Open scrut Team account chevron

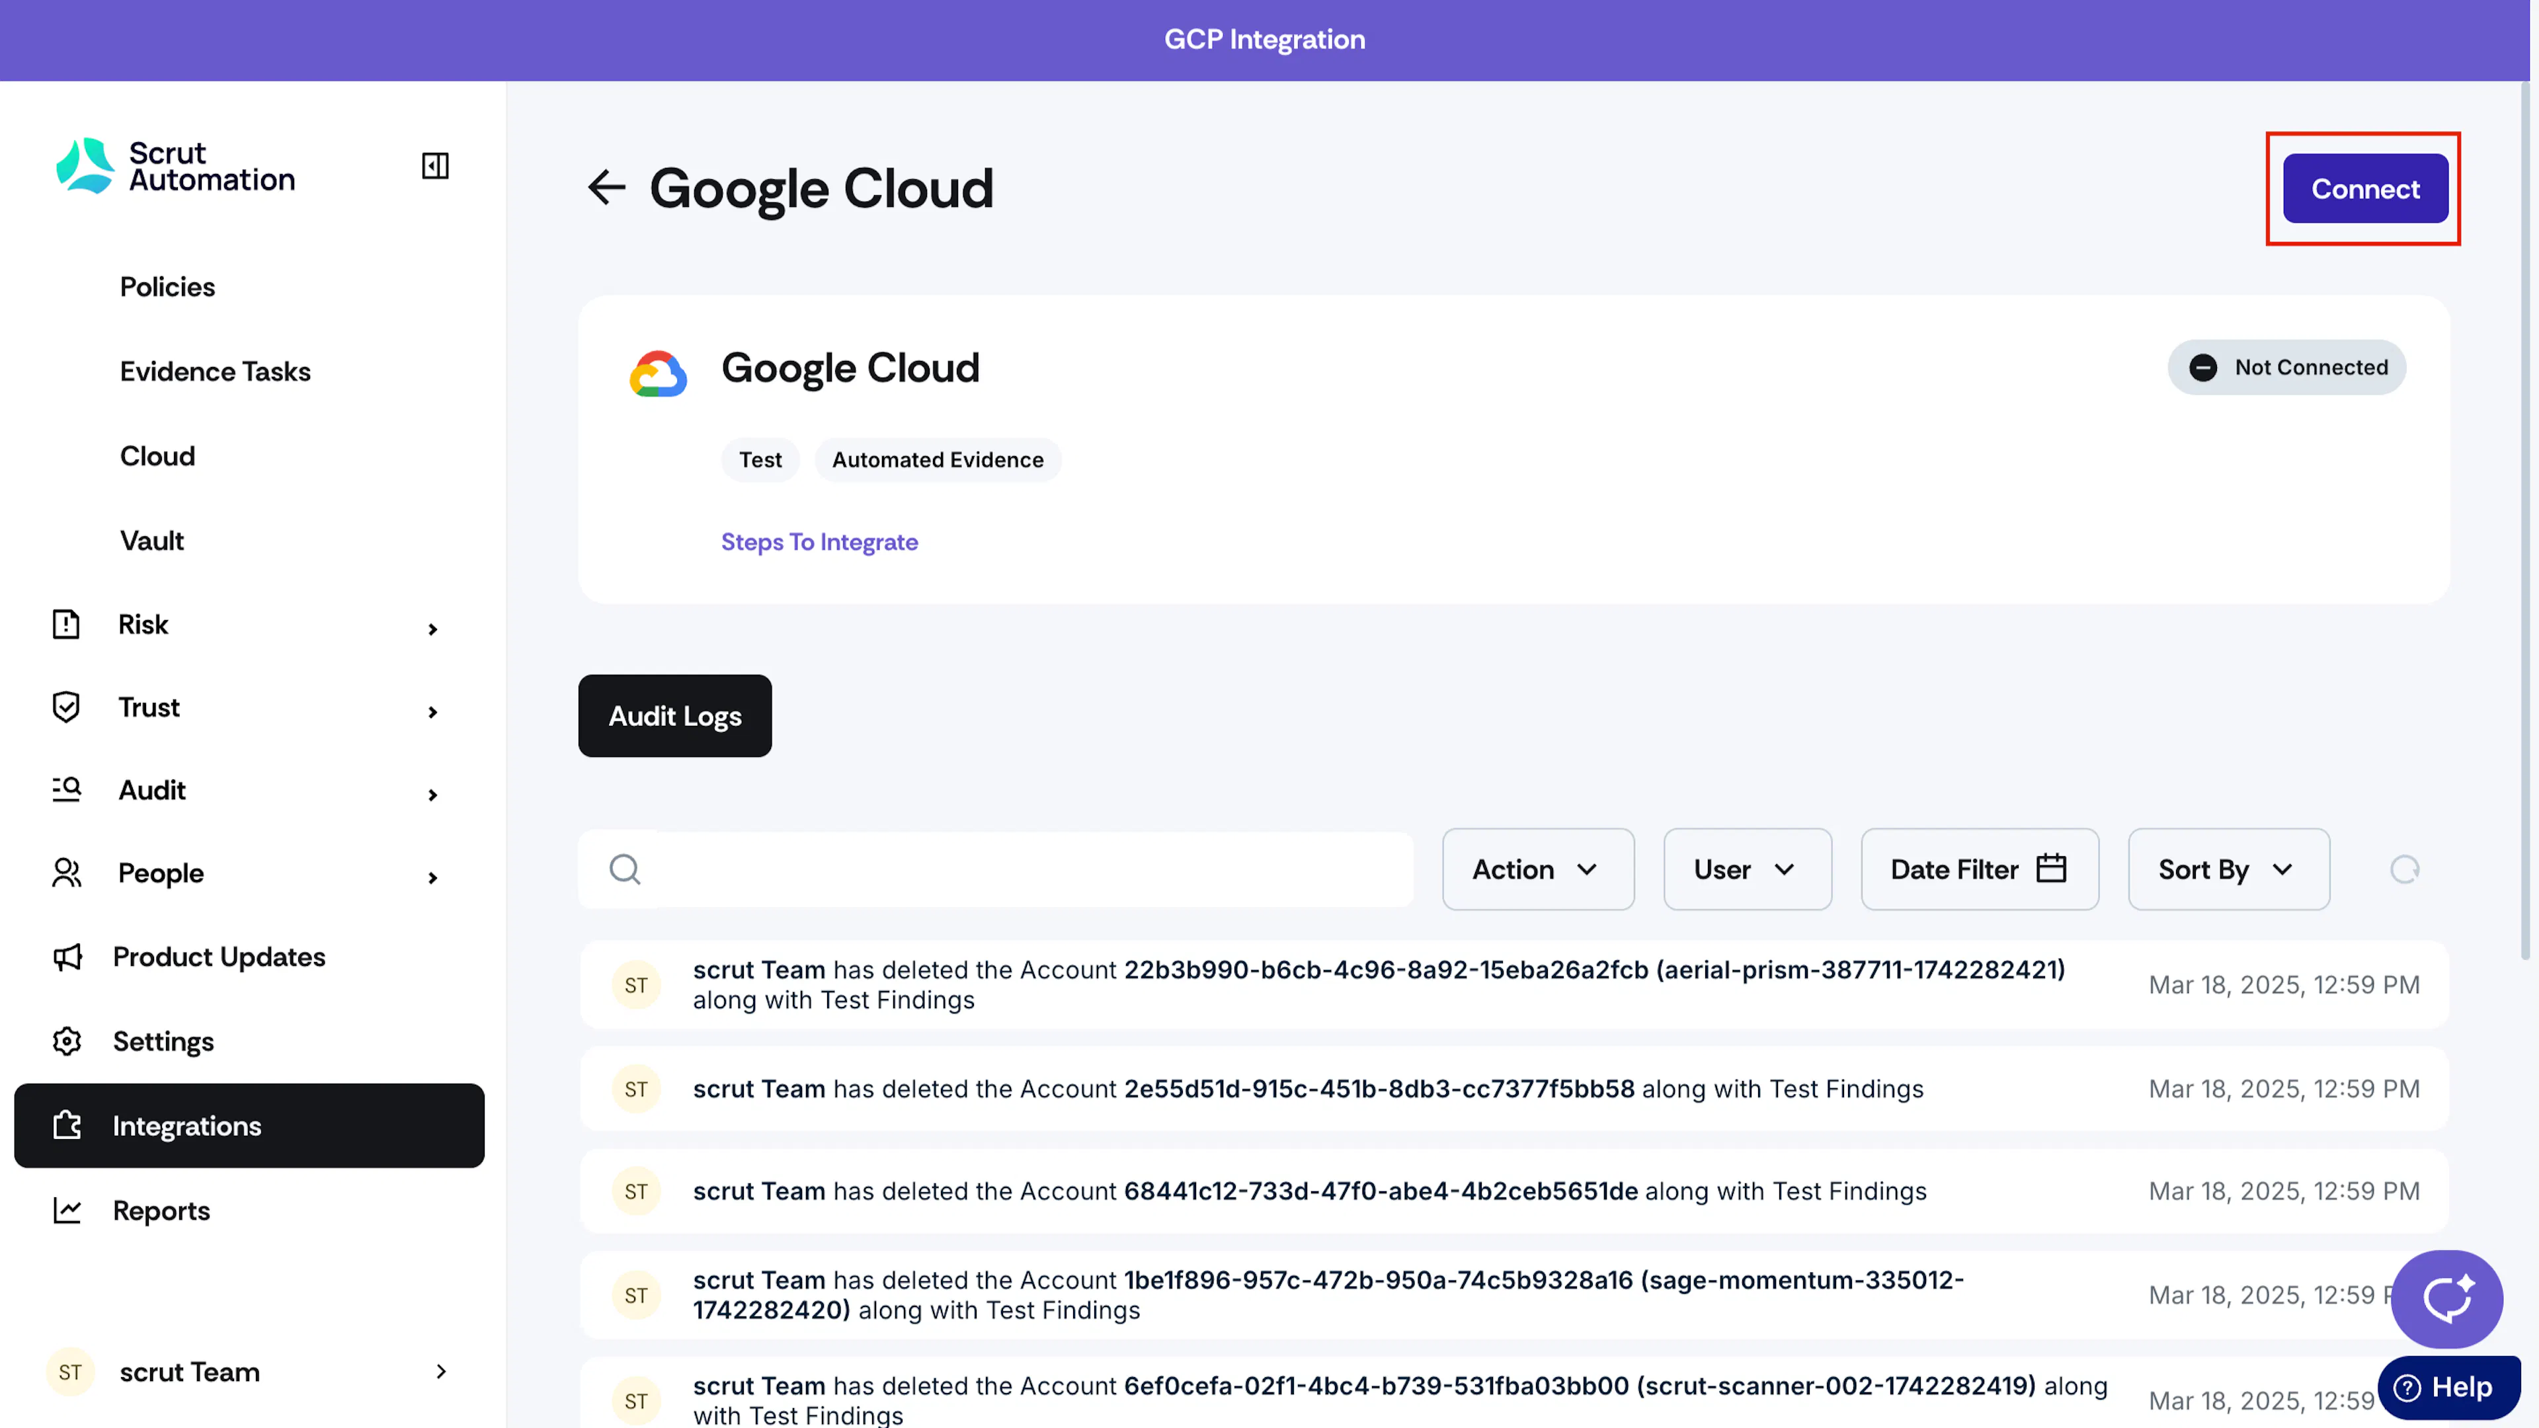click(x=440, y=1372)
